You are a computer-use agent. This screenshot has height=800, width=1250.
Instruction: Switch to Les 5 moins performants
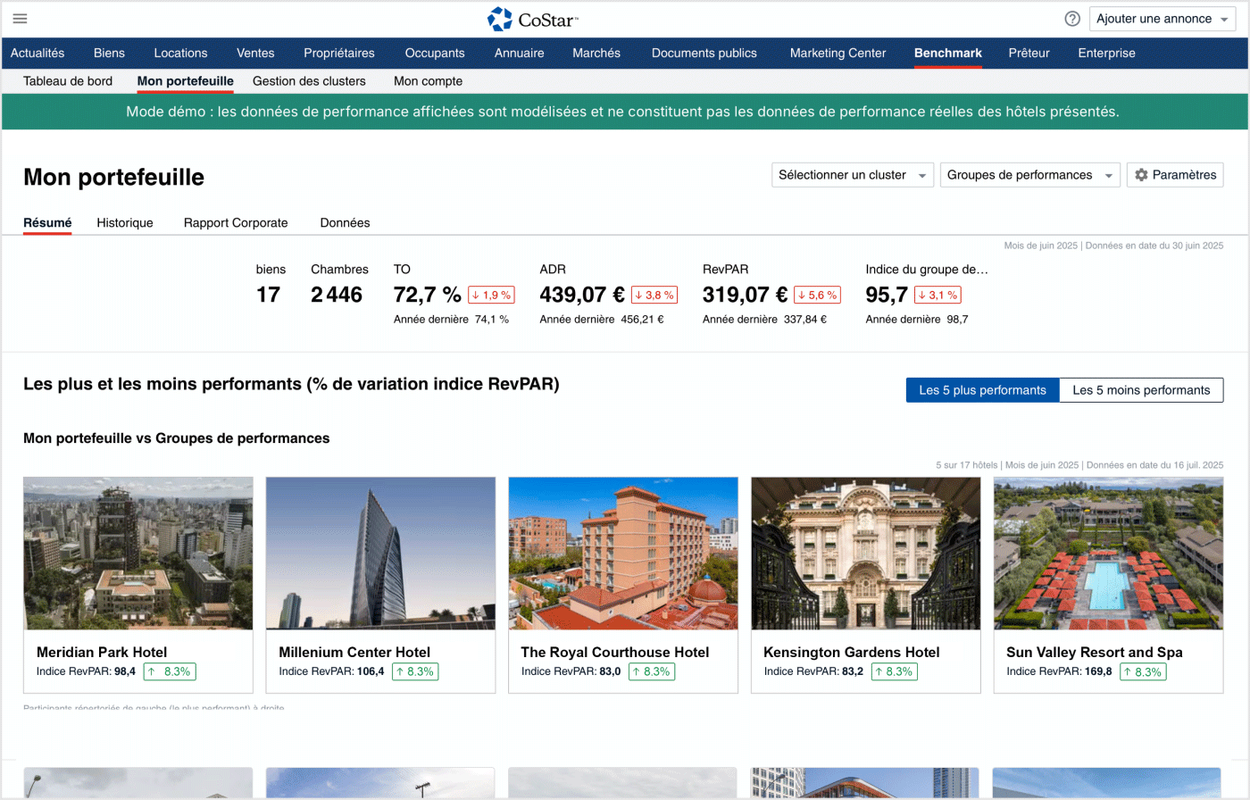tap(1141, 390)
